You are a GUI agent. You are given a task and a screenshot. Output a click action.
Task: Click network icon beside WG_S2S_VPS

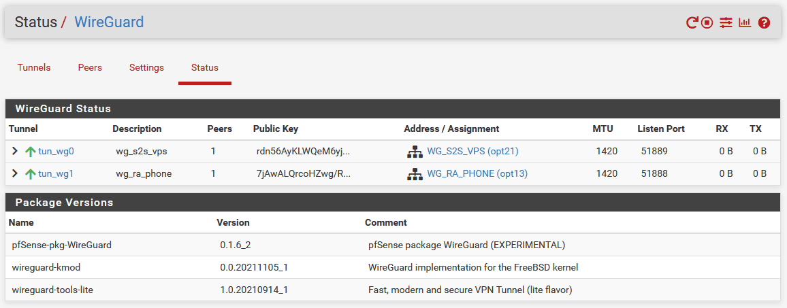(415, 152)
